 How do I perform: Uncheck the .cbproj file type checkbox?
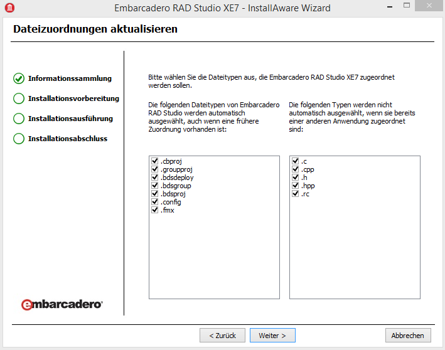click(154, 161)
